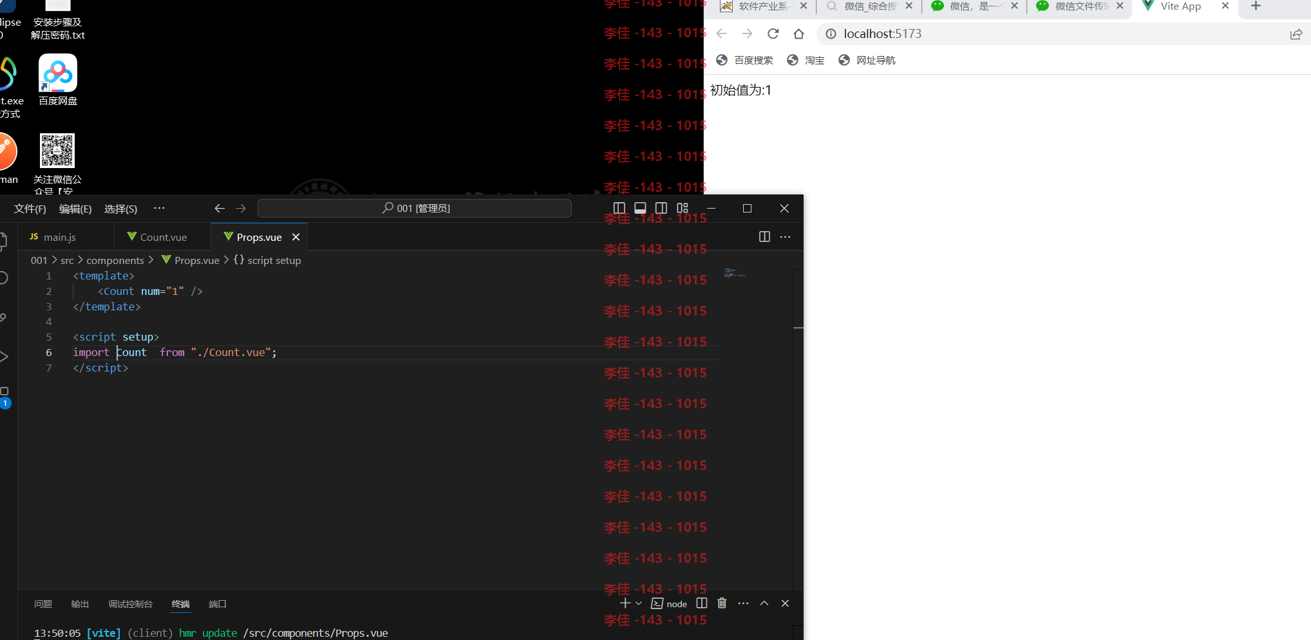View site information icon in address bar

pyautogui.click(x=831, y=33)
